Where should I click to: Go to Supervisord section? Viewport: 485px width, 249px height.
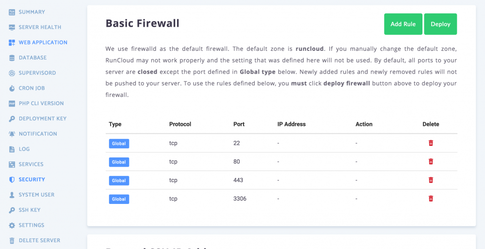coord(37,73)
